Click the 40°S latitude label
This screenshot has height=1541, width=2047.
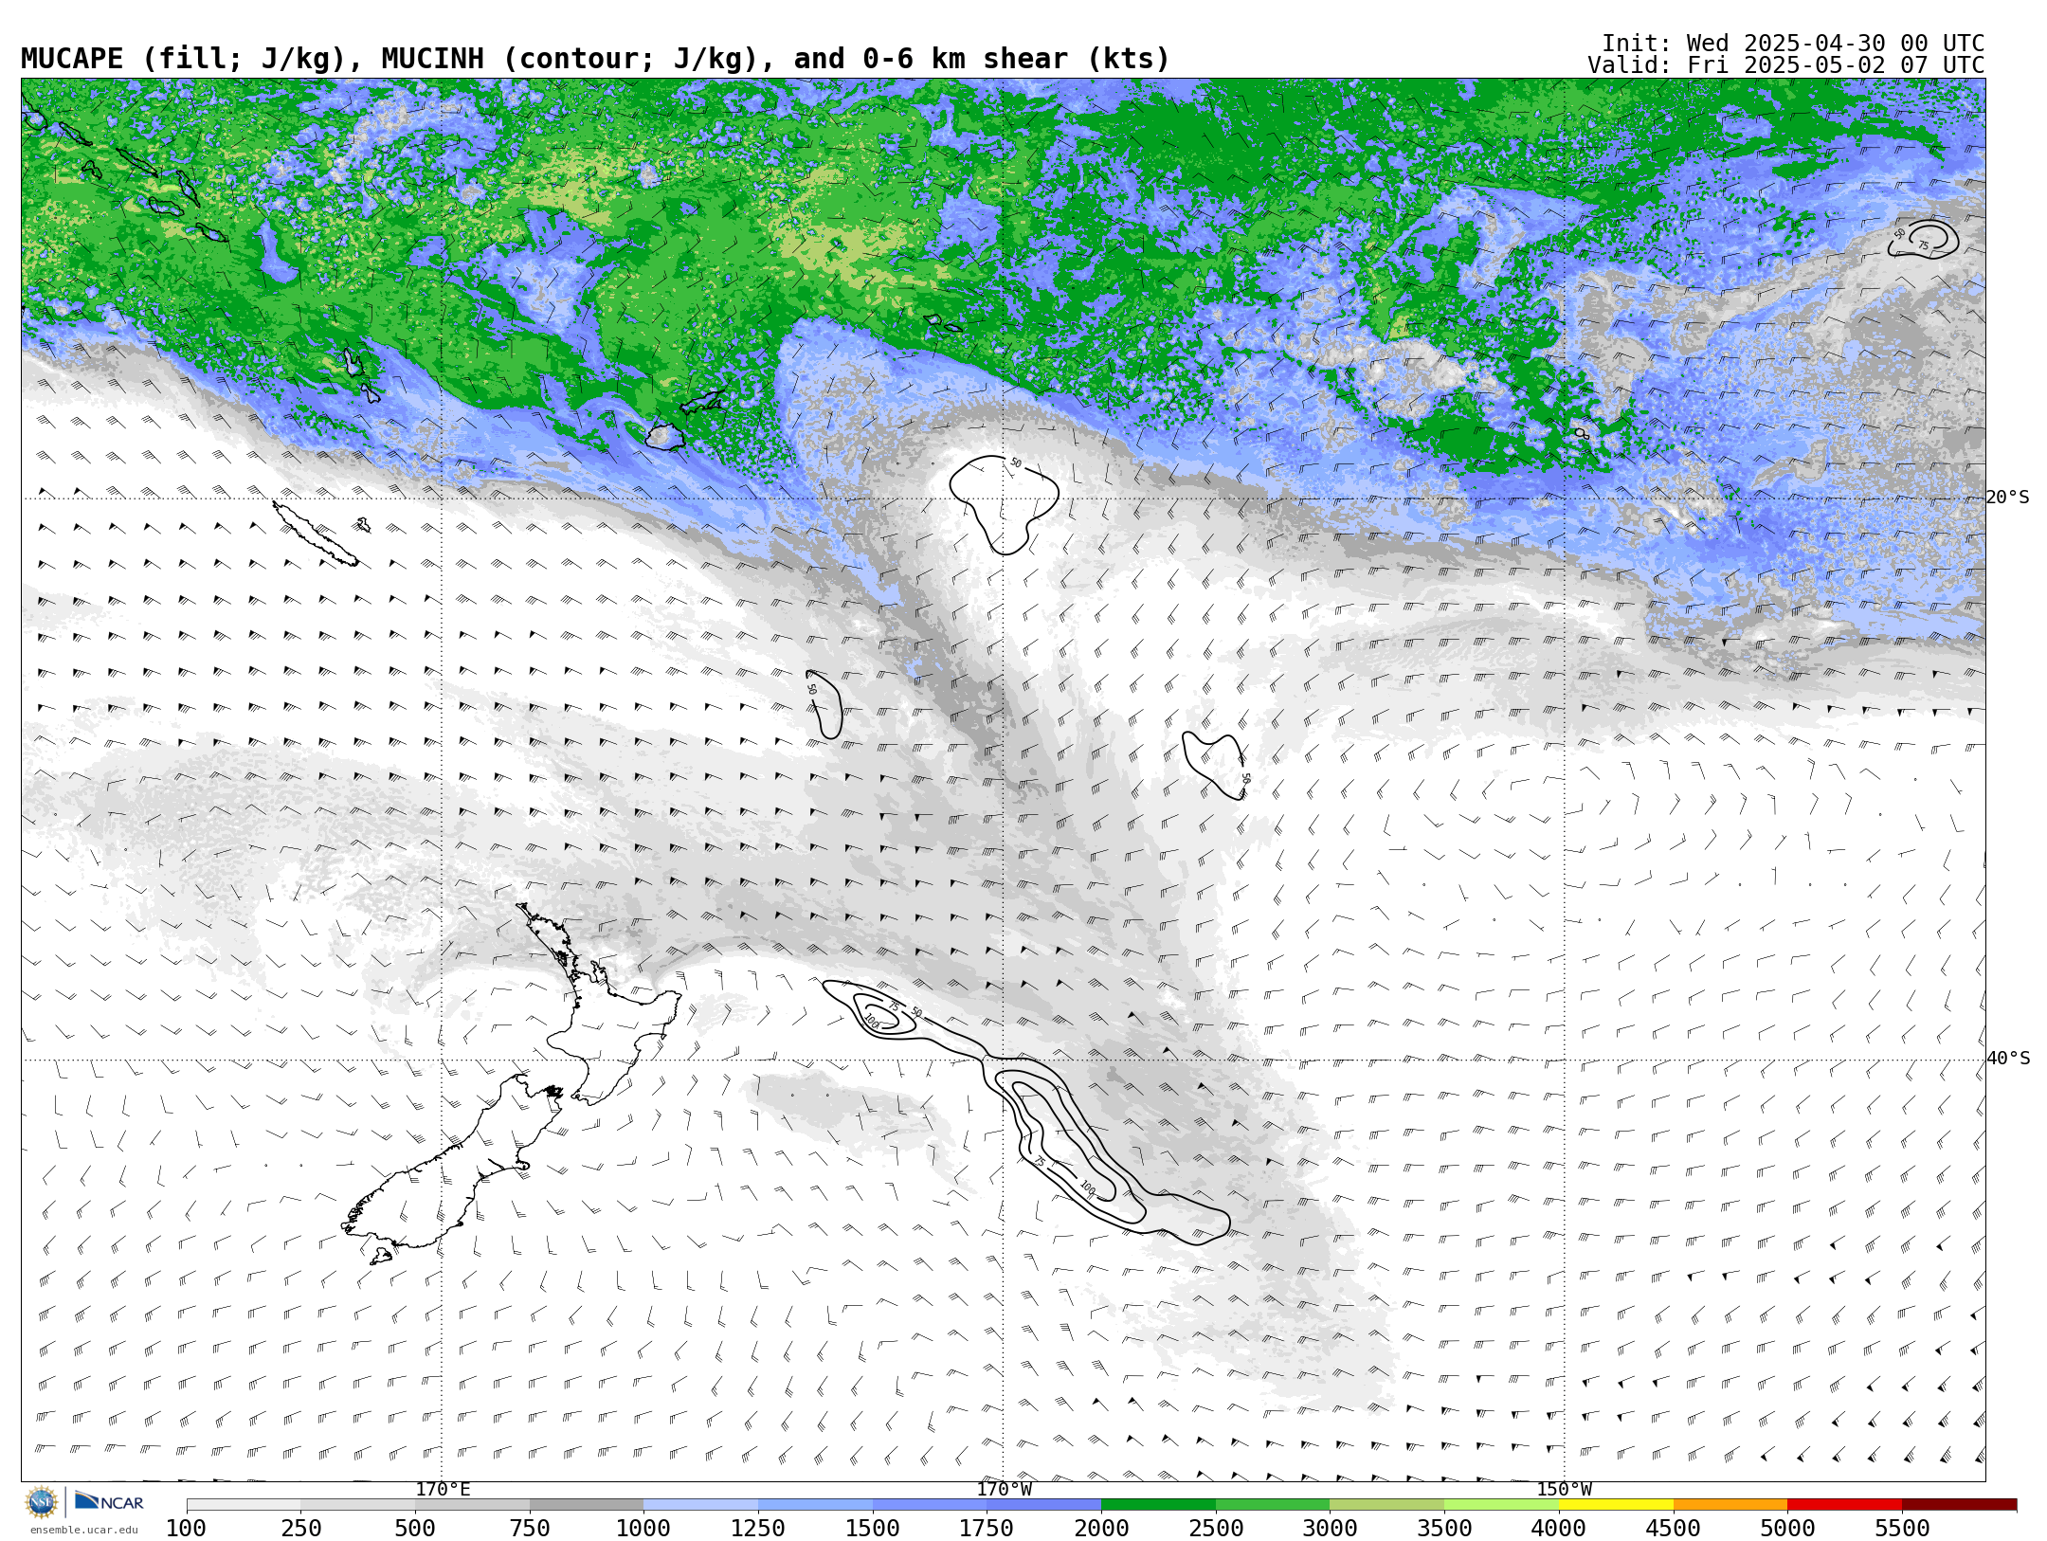click(x=2007, y=1059)
